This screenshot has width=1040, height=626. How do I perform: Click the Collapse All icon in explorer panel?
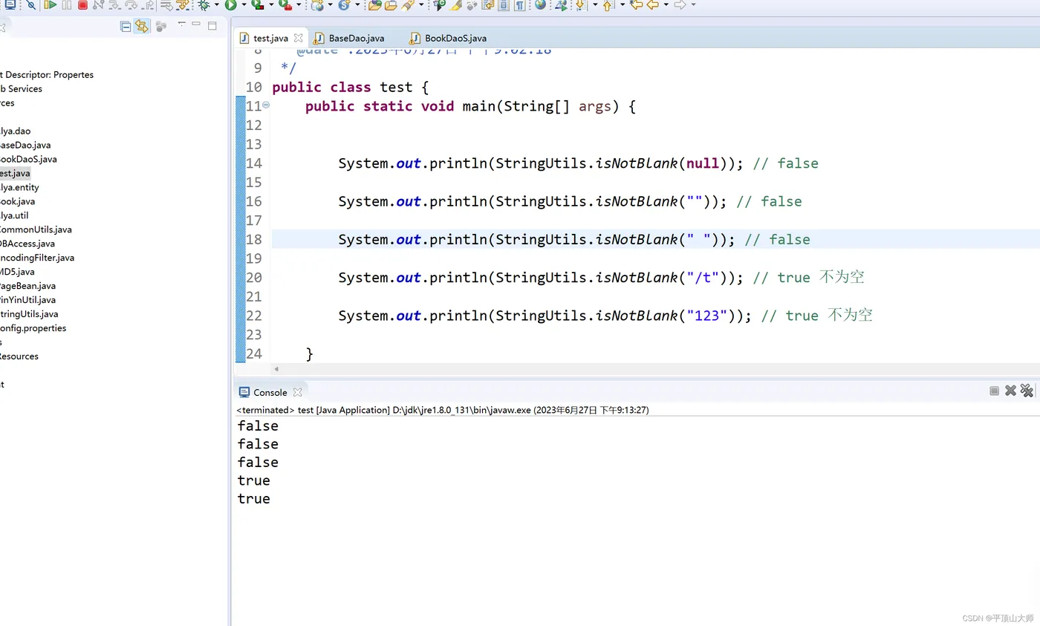[x=126, y=26]
